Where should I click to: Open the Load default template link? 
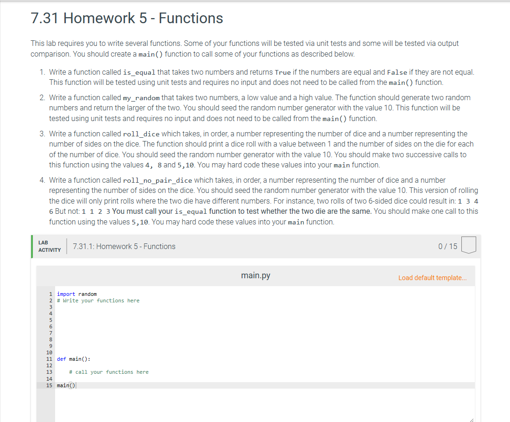coord(432,277)
